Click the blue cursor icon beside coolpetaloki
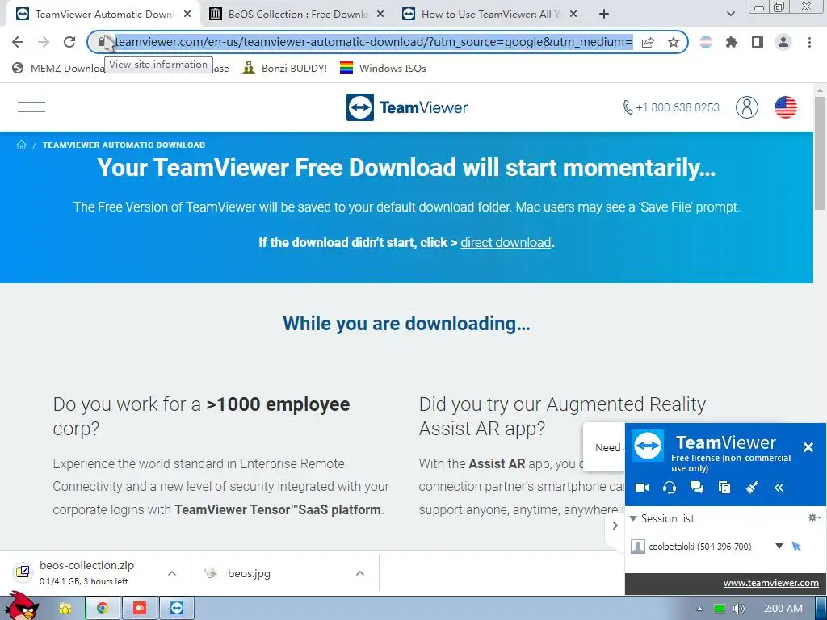The image size is (827, 620). click(796, 547)
